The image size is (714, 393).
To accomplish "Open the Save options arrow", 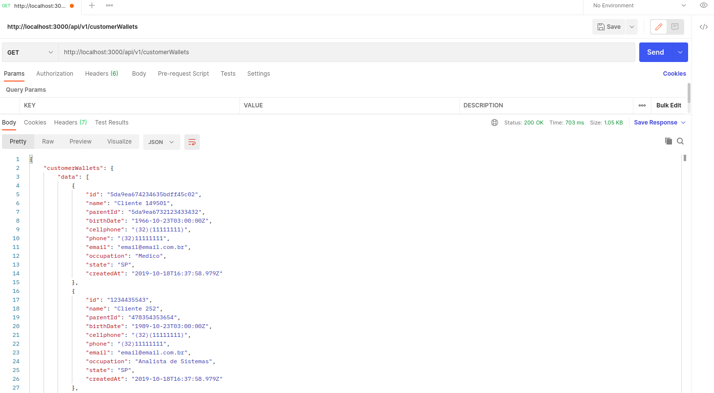I will pos(632,27).
